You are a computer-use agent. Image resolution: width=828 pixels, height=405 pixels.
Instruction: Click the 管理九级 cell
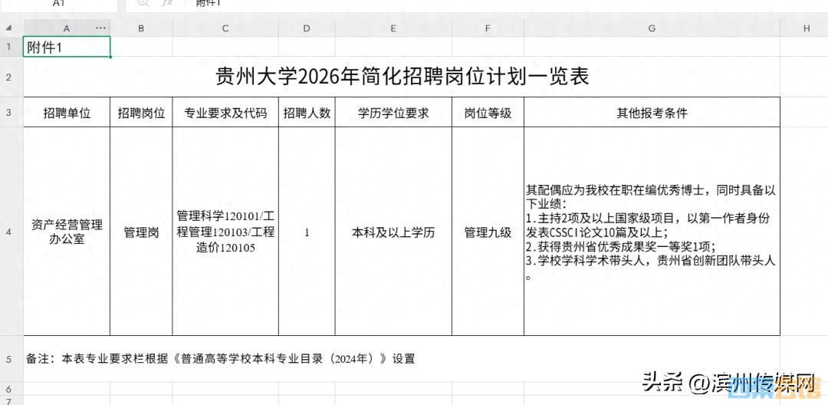pyautogui.click(x=488, y=232)
